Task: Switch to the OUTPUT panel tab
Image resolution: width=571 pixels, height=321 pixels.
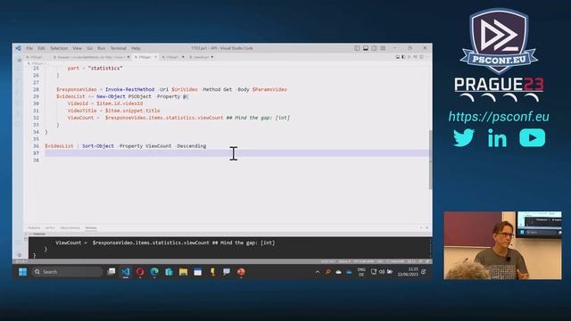Action: tap(50, 228)
